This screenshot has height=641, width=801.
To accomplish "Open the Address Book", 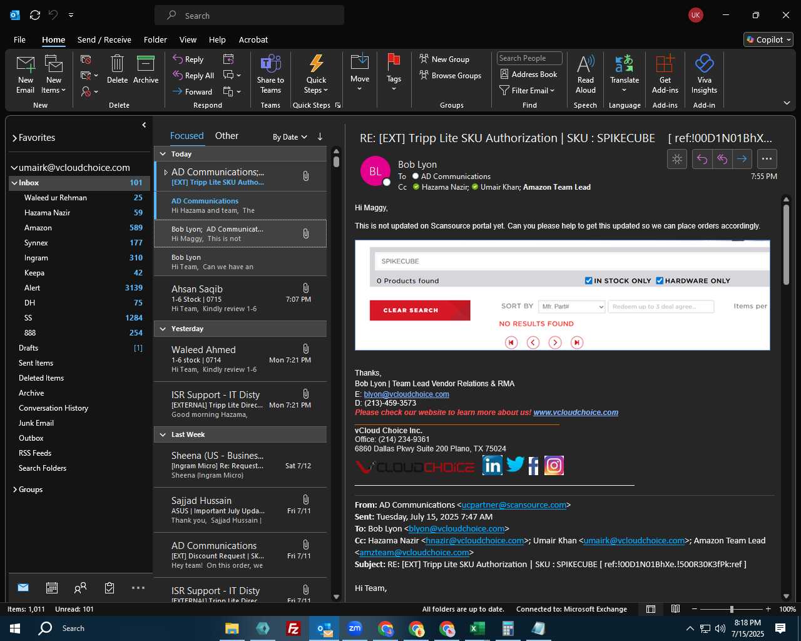I will click(529, 74).
